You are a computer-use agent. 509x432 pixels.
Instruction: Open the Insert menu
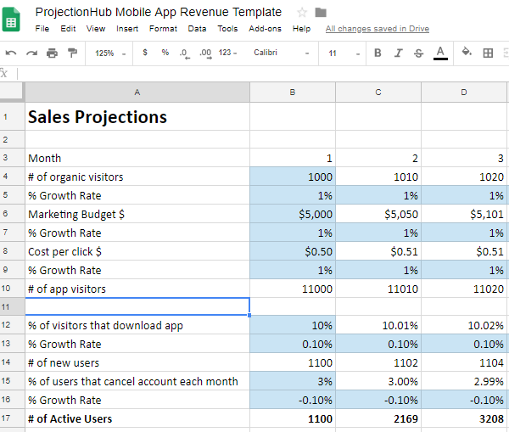(127, 29)
